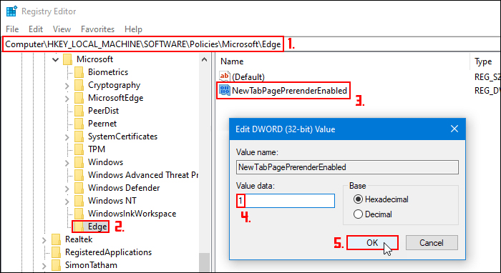
Task: Expand the Realtek key
Action: pyautogui.click(x=44, y=239)
